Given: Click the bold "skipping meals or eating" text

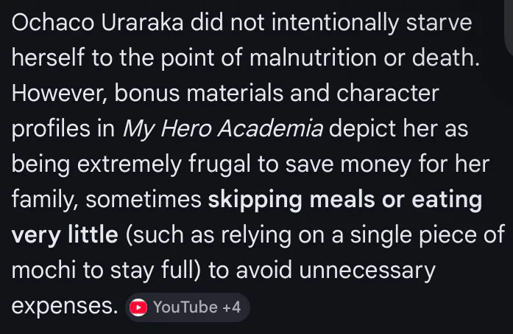Looking at the screenshot, I should (x=345, y=200).
